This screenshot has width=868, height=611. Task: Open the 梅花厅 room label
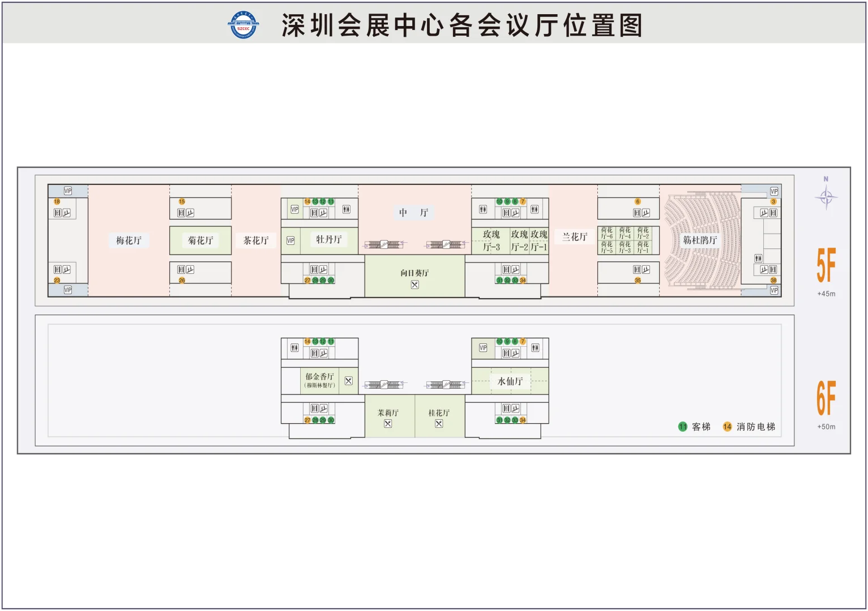point(129,240)
